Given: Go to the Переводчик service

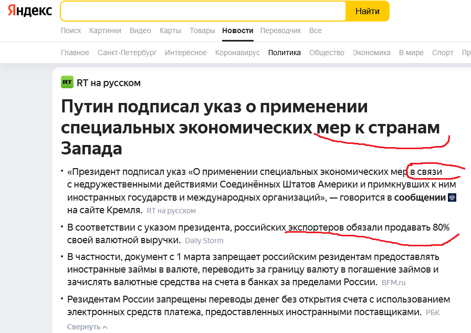Looking at the screenshot, I should (280, 30).
